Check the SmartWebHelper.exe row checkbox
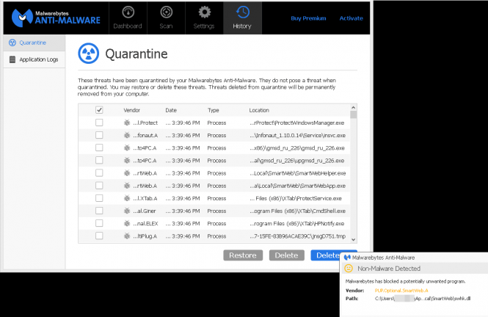Image resolution: width=488 pixels, height=317 pixels. 99,173
